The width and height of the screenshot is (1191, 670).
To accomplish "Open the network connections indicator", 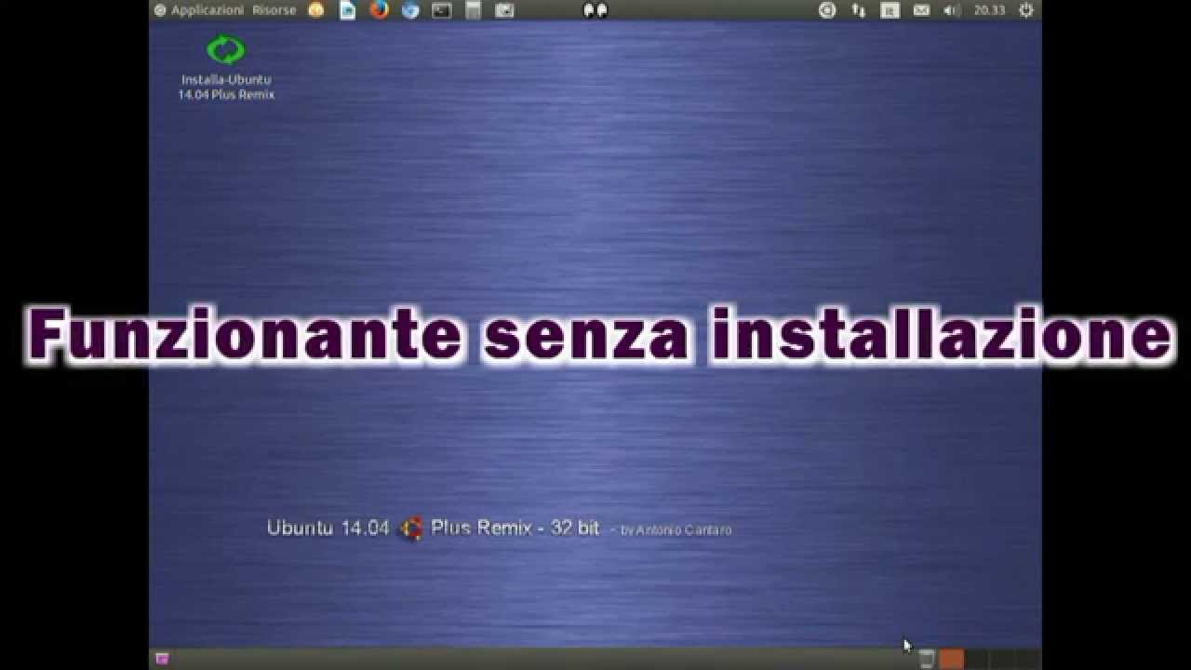I will pyautogui.click(x=859, y=10).
